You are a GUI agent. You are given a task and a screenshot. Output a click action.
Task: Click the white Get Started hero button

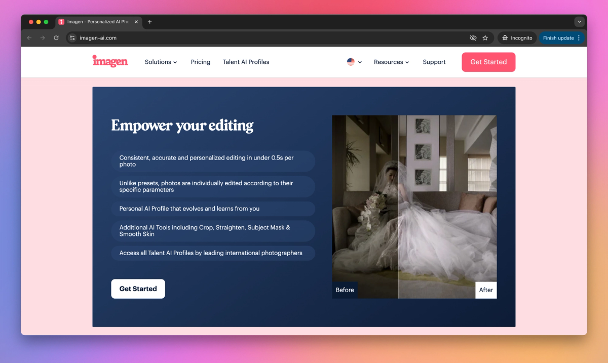[138, 289]
